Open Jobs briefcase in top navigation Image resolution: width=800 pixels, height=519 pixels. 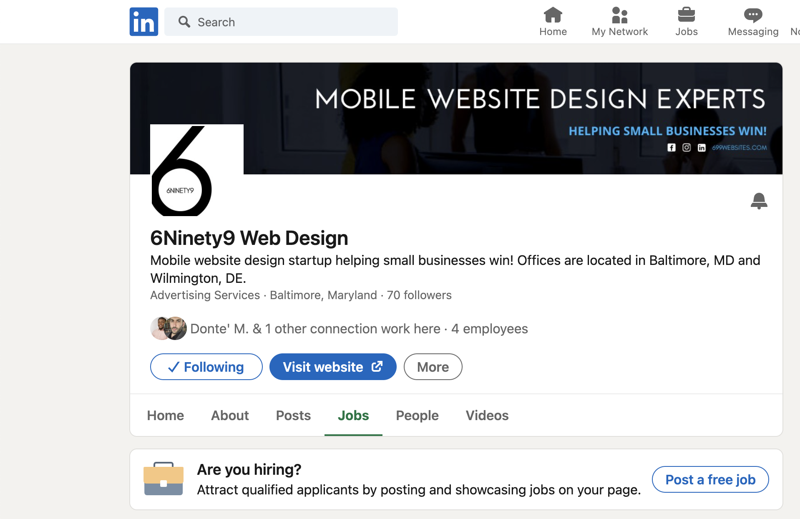(686, 22)
